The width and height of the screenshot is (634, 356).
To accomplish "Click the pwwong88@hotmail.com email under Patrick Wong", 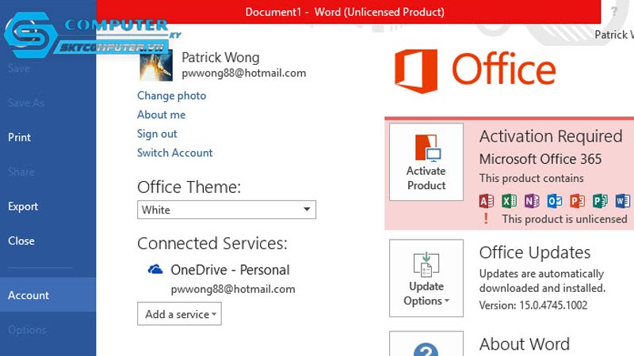I will [244, 73].
